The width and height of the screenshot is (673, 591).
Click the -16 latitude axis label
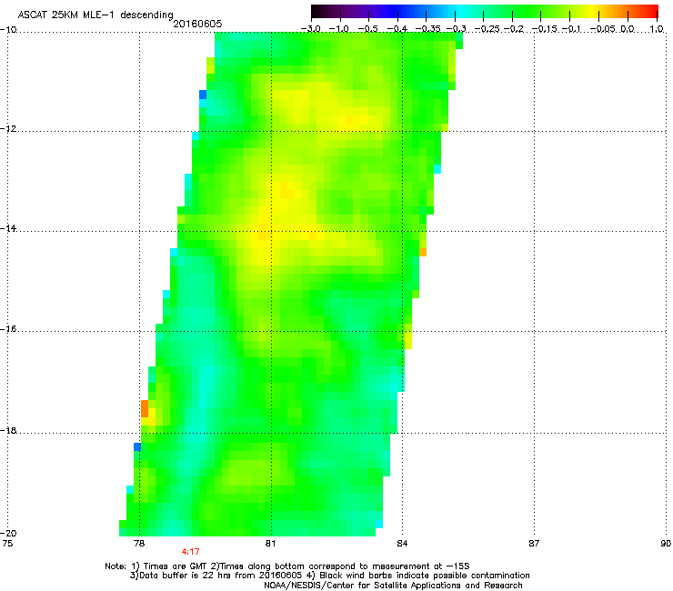8,329
